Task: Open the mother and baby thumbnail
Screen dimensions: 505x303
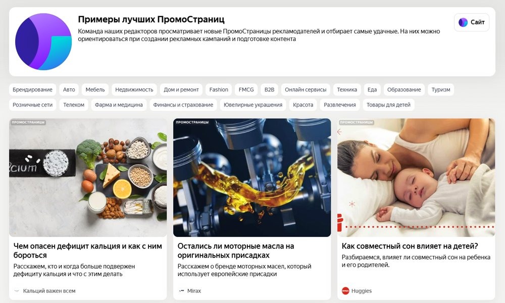Action: [416, 177]
